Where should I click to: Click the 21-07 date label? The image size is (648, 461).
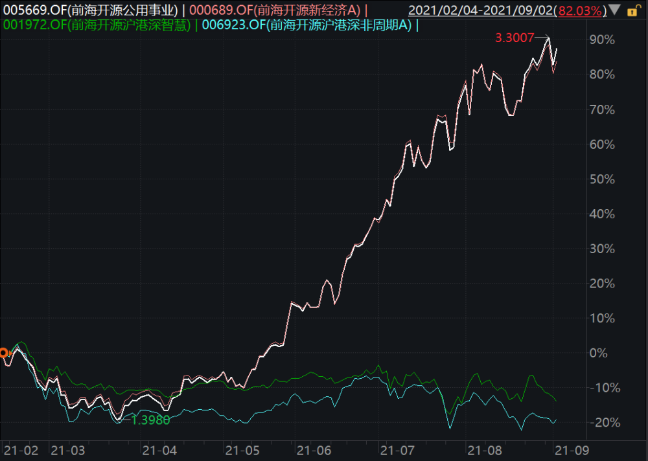coord(398,450)
